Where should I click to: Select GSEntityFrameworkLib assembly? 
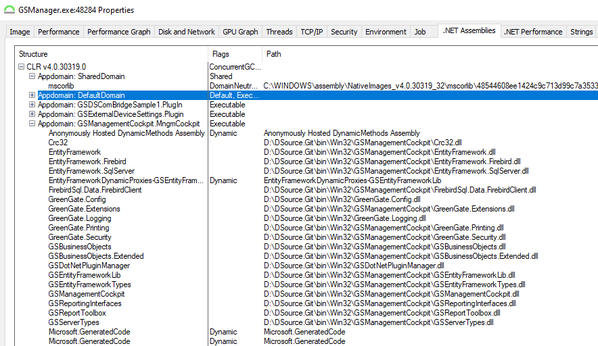point(85,275)
